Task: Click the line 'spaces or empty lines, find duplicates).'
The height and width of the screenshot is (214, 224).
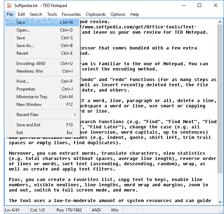Action: click(65, 143)
